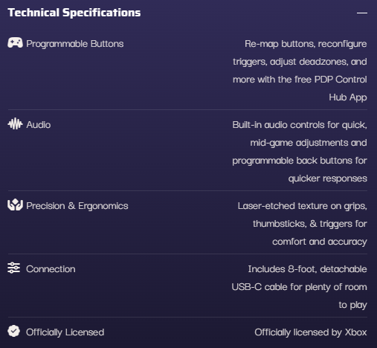Click the Built-in audio controls description
Image resolution: width=377 pixels, height=348 pixels.
(x=300, y=152)
